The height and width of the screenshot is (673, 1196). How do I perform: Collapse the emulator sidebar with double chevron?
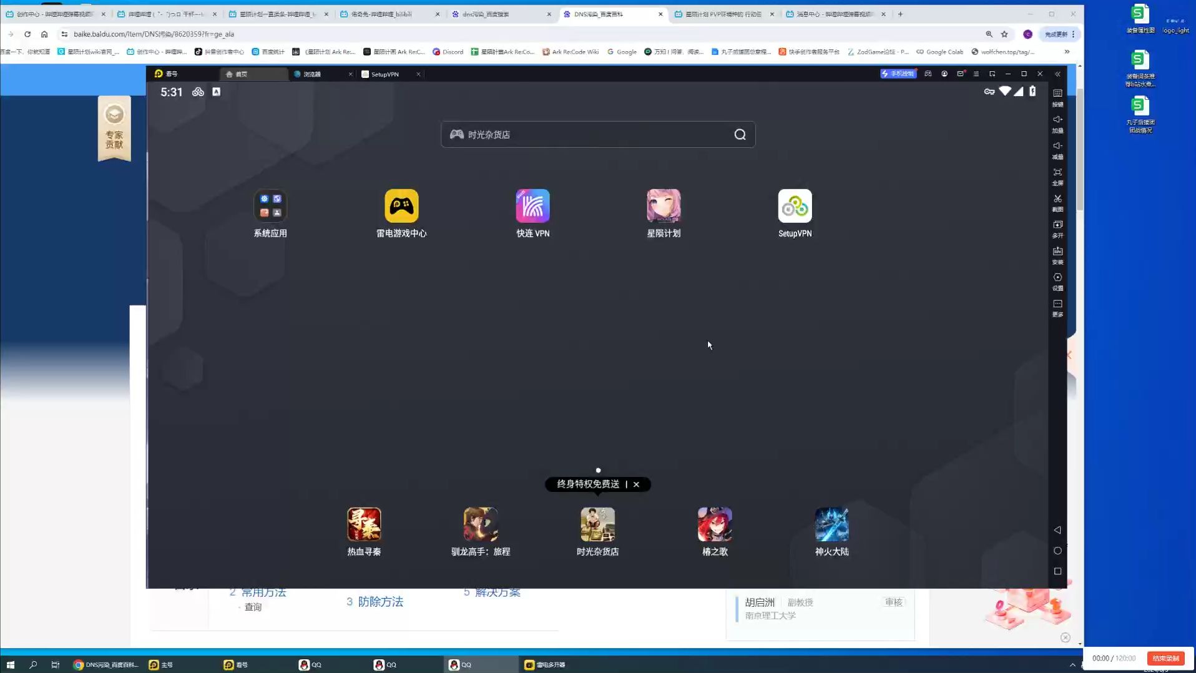tap(1057, 74)
